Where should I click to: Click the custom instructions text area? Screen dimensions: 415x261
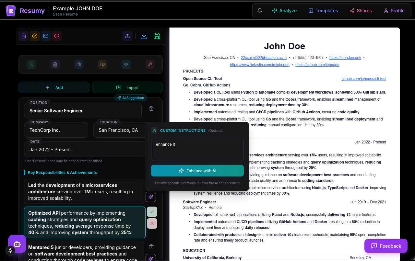[x=197, y=149]
